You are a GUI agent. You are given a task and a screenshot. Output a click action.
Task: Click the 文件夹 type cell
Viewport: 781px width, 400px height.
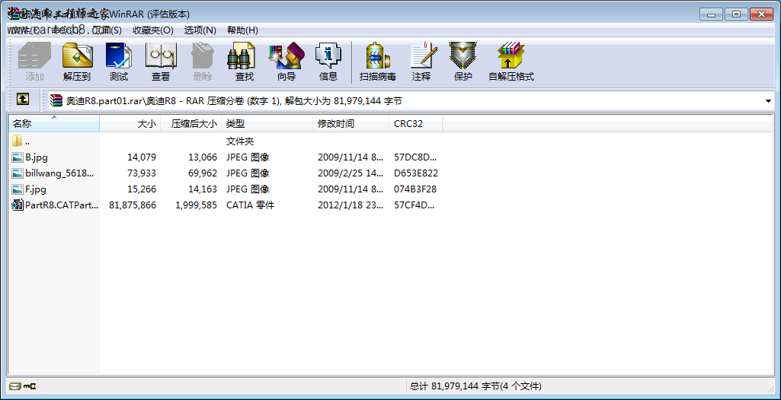pyautogui.click(x=240, y=141)
